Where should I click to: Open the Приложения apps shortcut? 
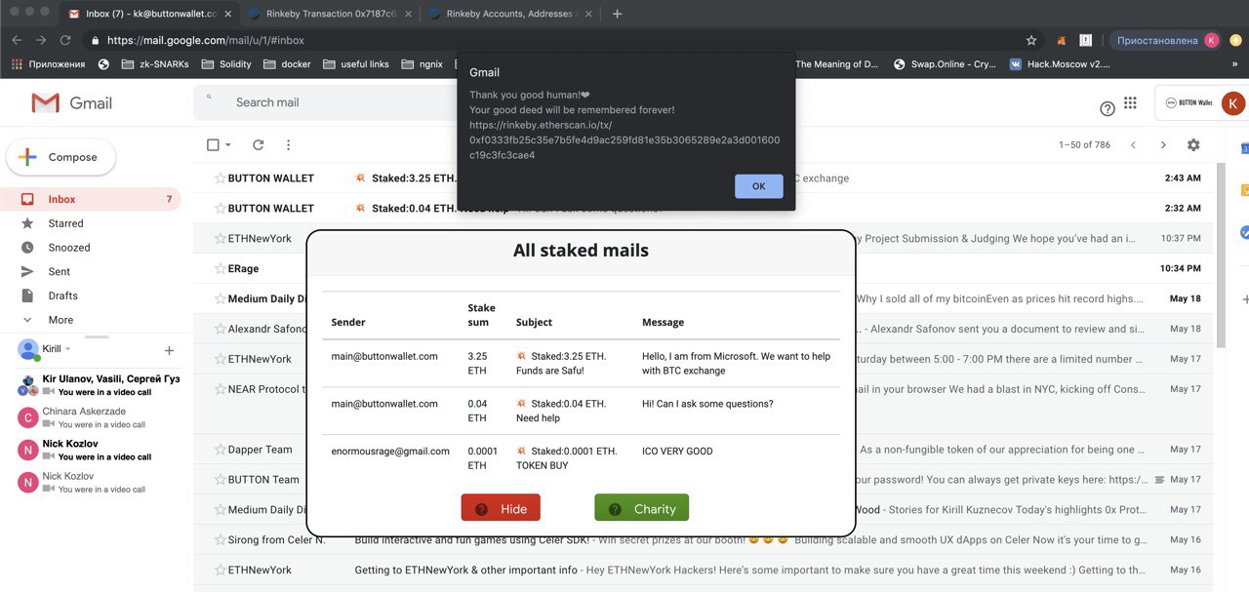tap(49, 64)
